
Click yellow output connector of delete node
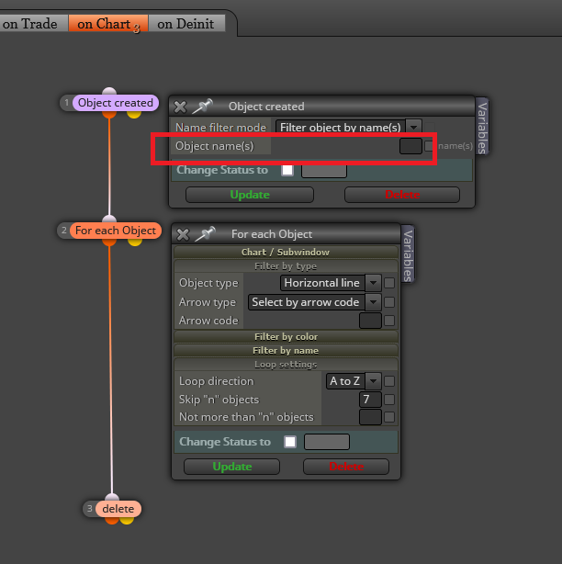127,521
